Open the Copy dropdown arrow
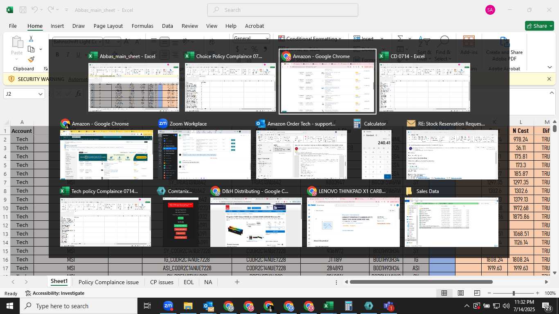This screenshot has height=314, width=559. tap(41, 49)
